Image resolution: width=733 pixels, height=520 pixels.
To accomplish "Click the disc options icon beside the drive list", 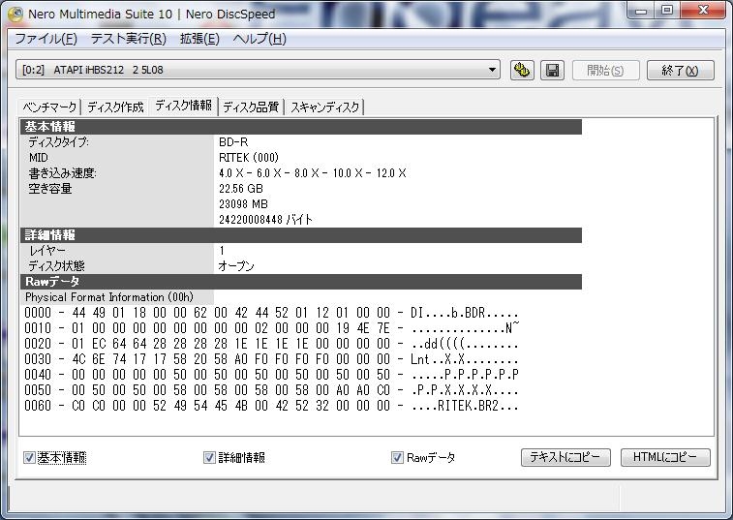I will [522, 70].
